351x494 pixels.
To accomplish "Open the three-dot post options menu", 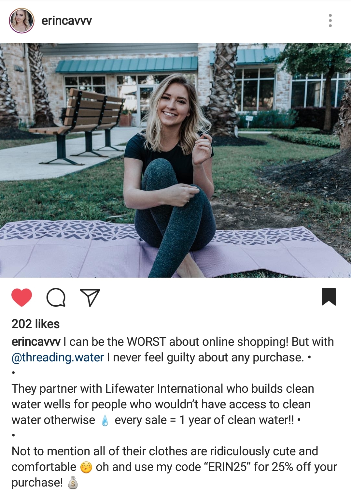I will click(330, 21).
